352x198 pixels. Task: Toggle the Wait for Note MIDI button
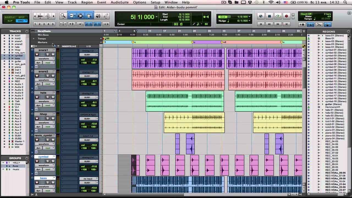[302, 24]
